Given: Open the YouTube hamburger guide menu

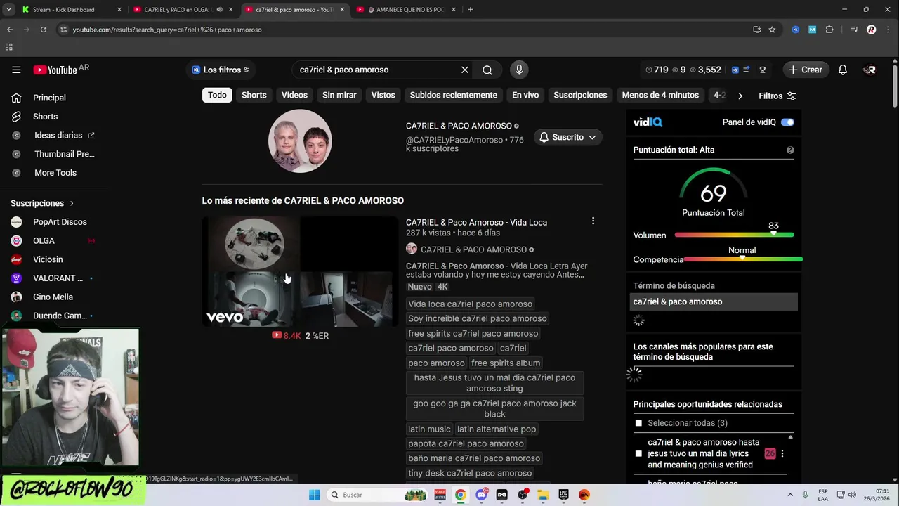Looking at the screenshot, I should point(16,70).
